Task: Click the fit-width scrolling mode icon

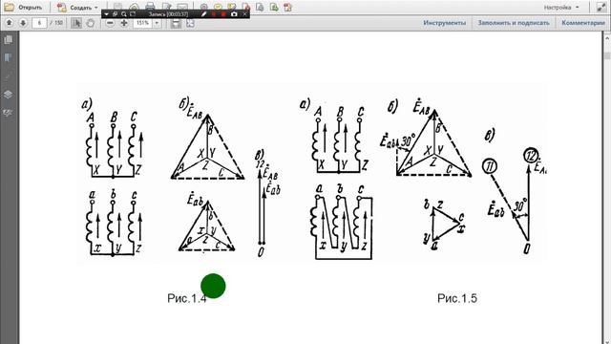Action: pyautogui.click(x=176, y=23)
